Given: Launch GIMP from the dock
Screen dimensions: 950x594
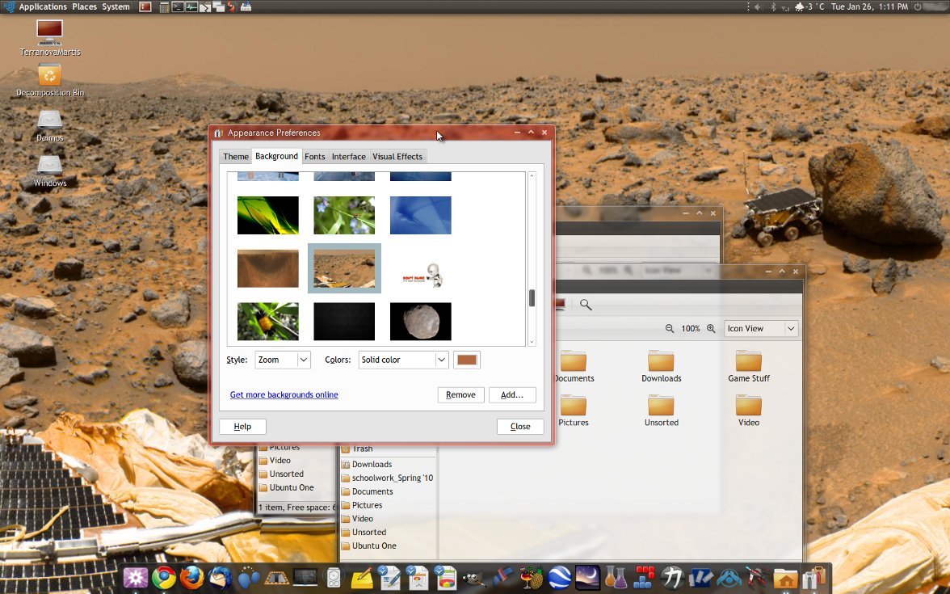Looking at the screenshot, I should [x=473, y=578].
